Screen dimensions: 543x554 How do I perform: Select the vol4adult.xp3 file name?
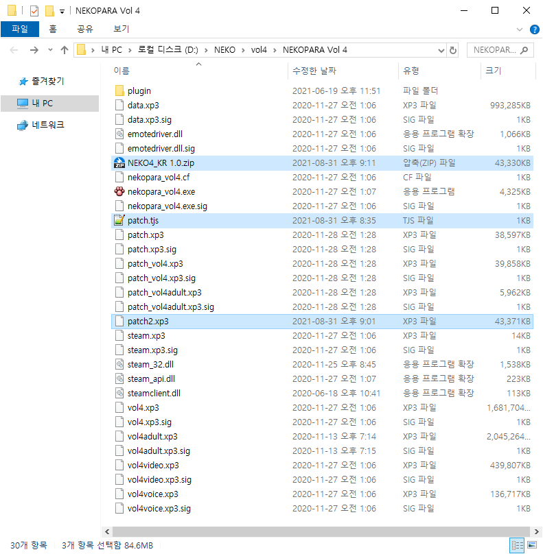[x=152, y=436]
